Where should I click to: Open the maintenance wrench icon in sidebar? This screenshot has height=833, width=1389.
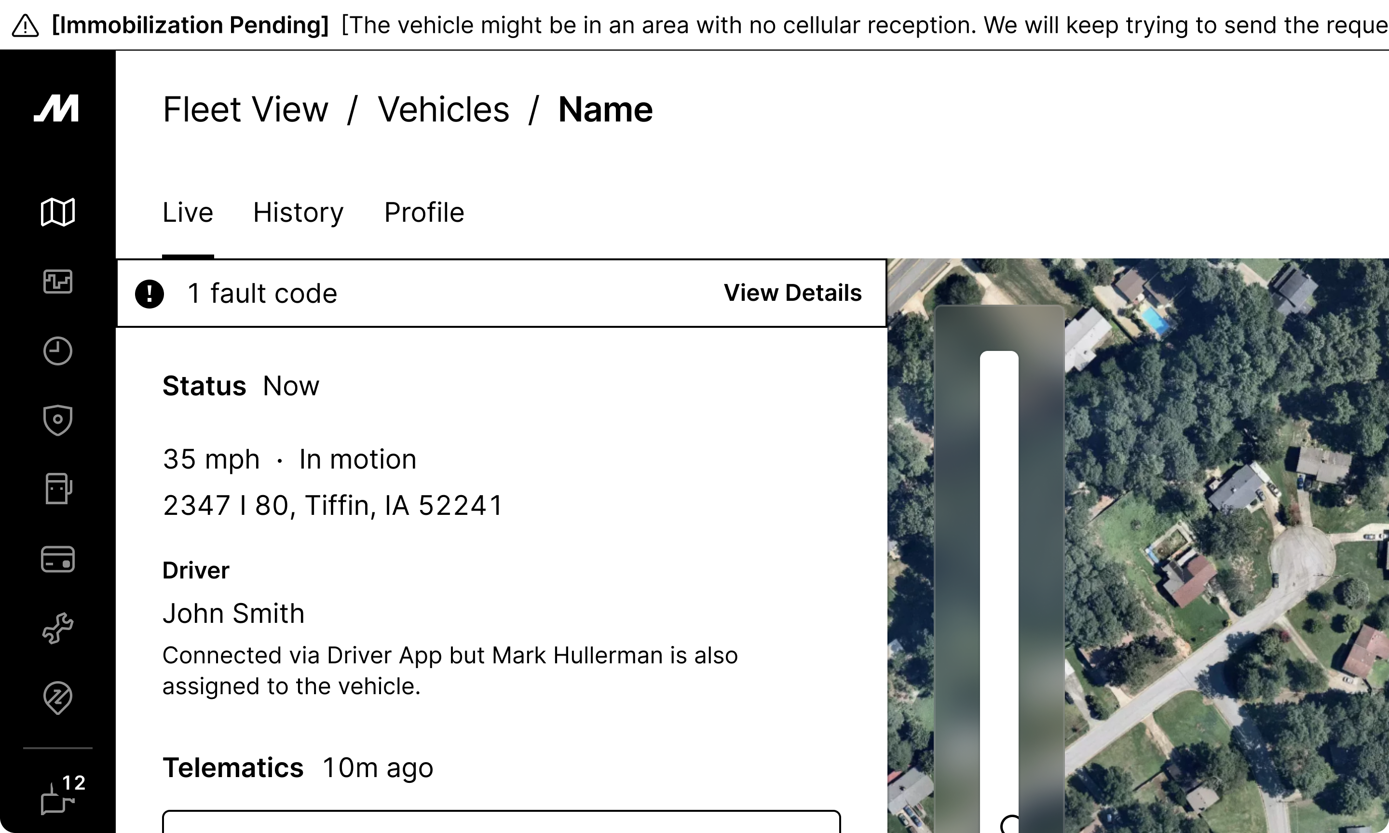coord(58,628)
